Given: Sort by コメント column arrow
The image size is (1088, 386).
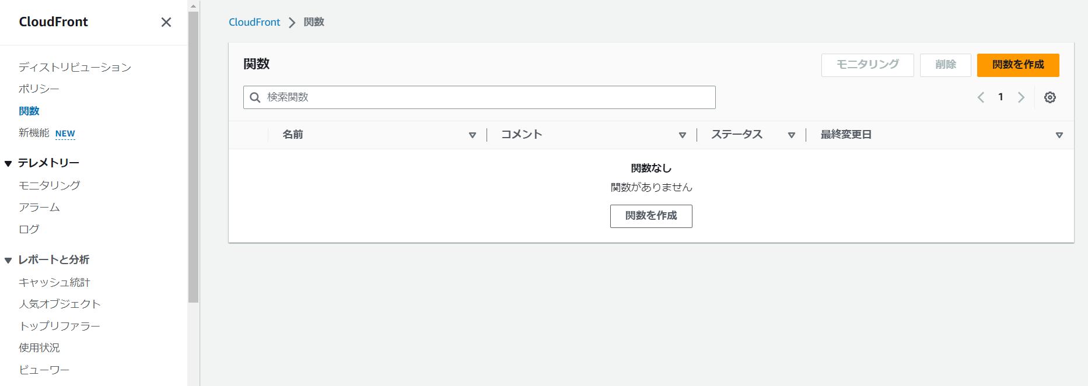Looking at the screenshot, I should coord(683,135).
